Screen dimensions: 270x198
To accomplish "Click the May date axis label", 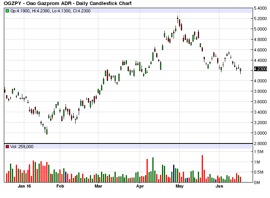I will coord(179,186).
